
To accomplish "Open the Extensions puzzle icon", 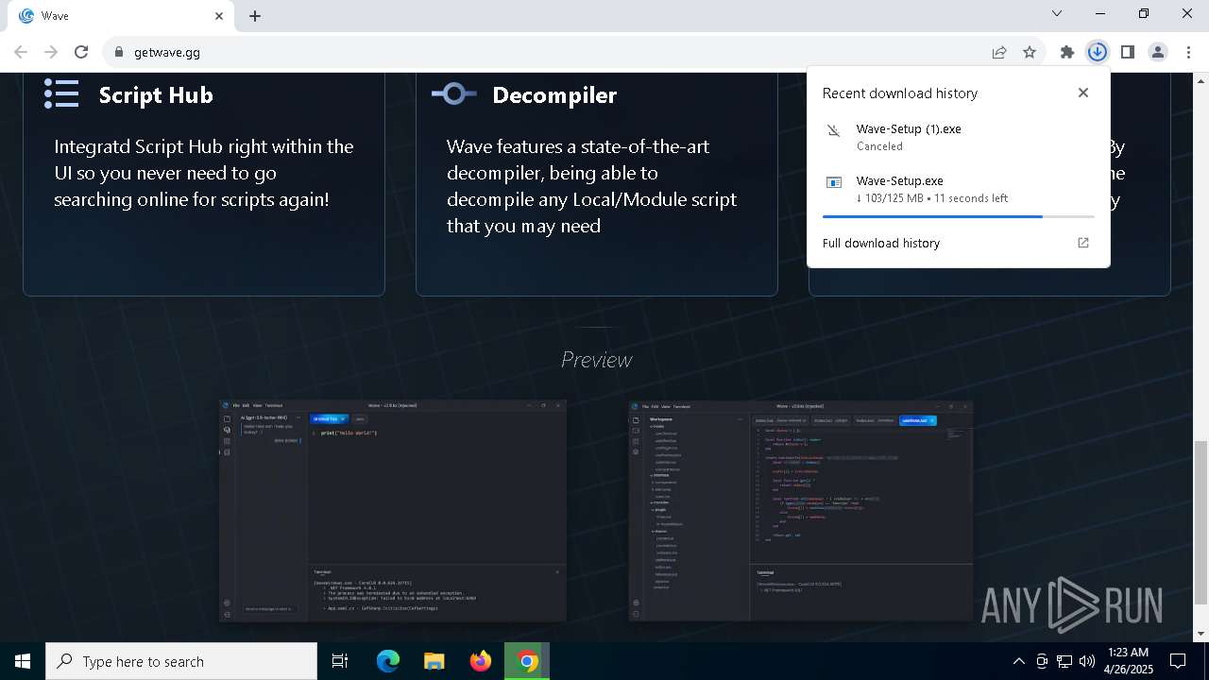I will click(x=1067, y=52).
